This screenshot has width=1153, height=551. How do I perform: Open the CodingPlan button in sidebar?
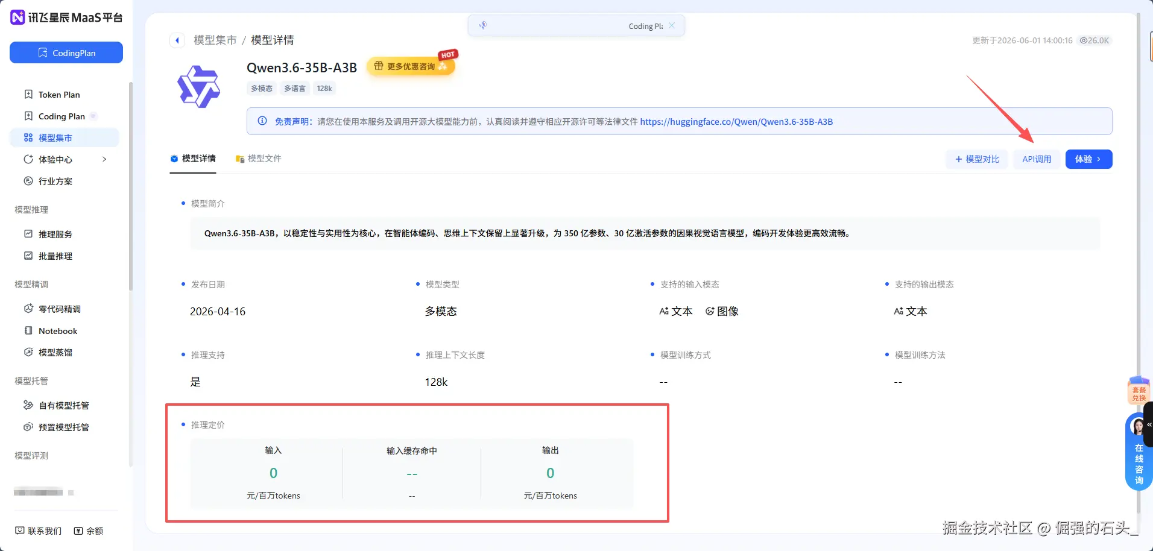(x=66, y=52)
